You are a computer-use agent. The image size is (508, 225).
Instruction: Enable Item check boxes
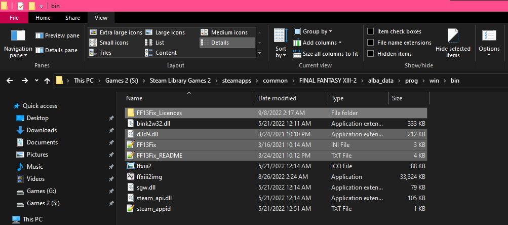[371, 31]
